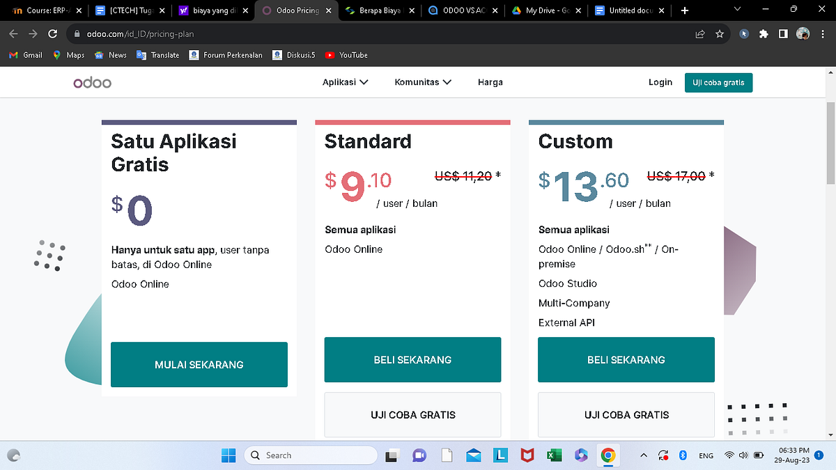Bookmark this page using the star icon
Image resolution: width=836 pixels, height=470 pixels.
(720, 33)
